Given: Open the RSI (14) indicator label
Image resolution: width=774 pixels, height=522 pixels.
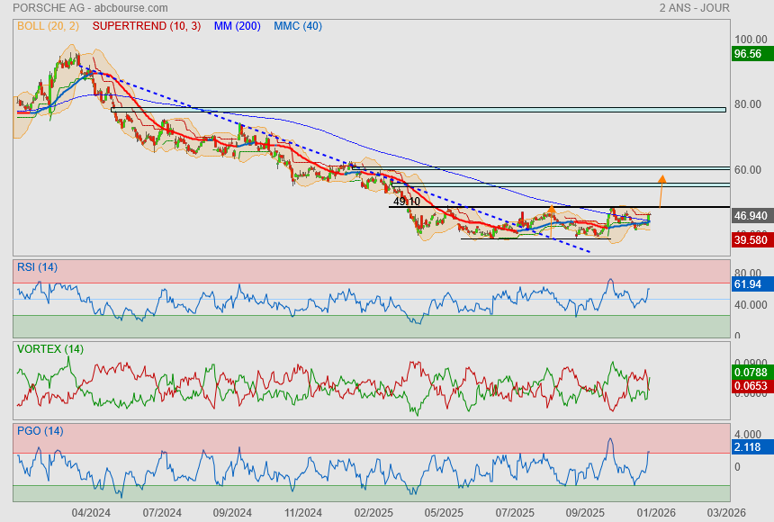Looking at the screenshot, I should (38, 266).
